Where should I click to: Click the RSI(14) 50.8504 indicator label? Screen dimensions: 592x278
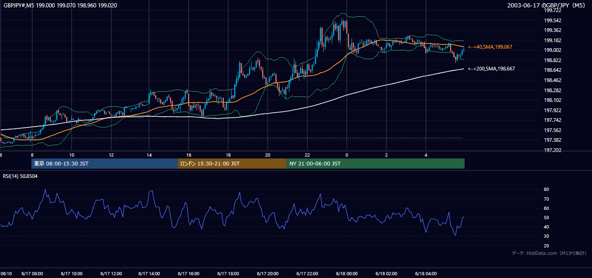coord(20,176)
